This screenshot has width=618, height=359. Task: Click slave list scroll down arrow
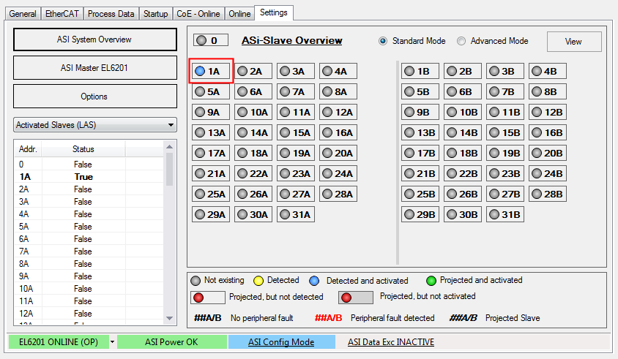[169, 318]
